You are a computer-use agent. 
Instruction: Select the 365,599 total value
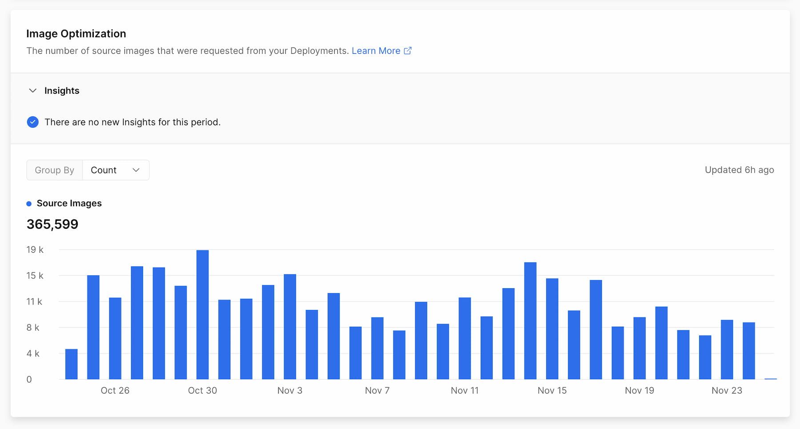coord(52,224)
